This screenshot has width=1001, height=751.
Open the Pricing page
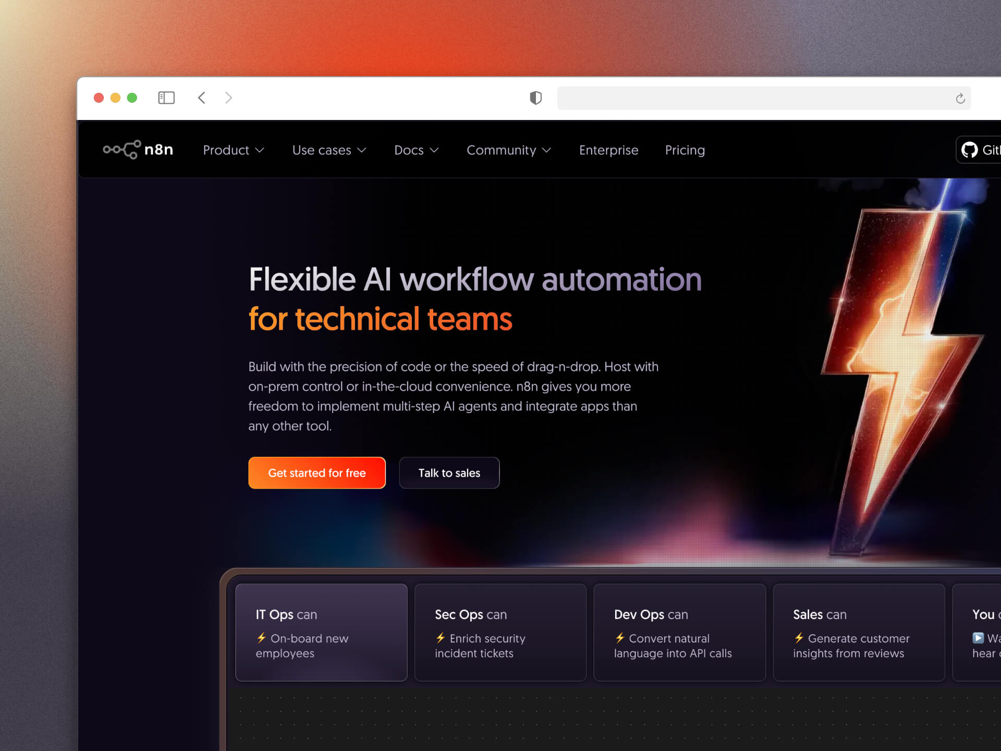click(x=685, y=150)
